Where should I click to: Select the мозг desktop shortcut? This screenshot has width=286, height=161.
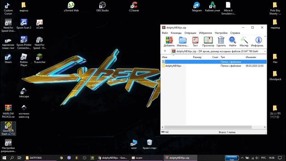[x=134, y=144]
